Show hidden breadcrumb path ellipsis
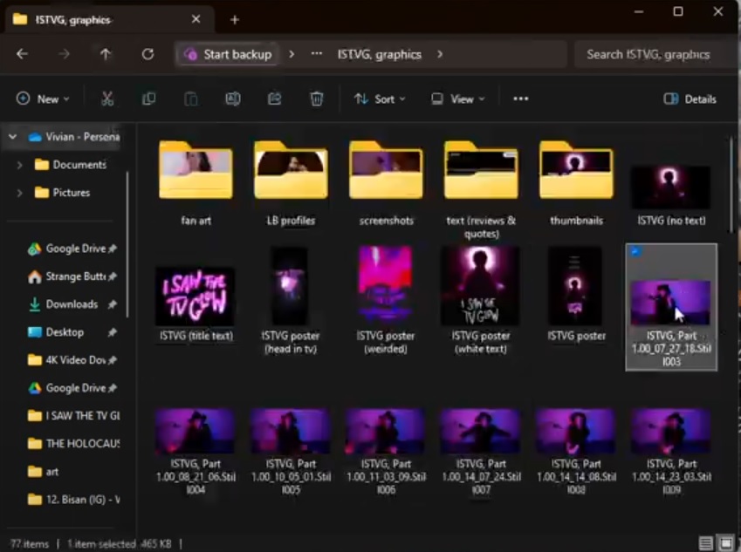The image size is (741, 552). (x=317, y=54)
